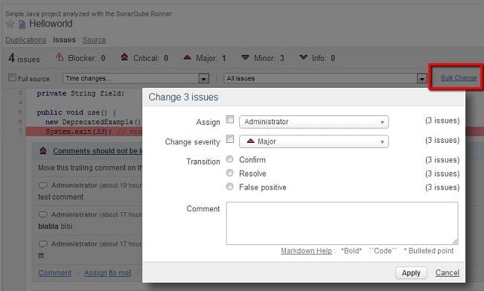Click the Blocker severity icon
This screenshot has width=484, height=291.
pos(60,57)
